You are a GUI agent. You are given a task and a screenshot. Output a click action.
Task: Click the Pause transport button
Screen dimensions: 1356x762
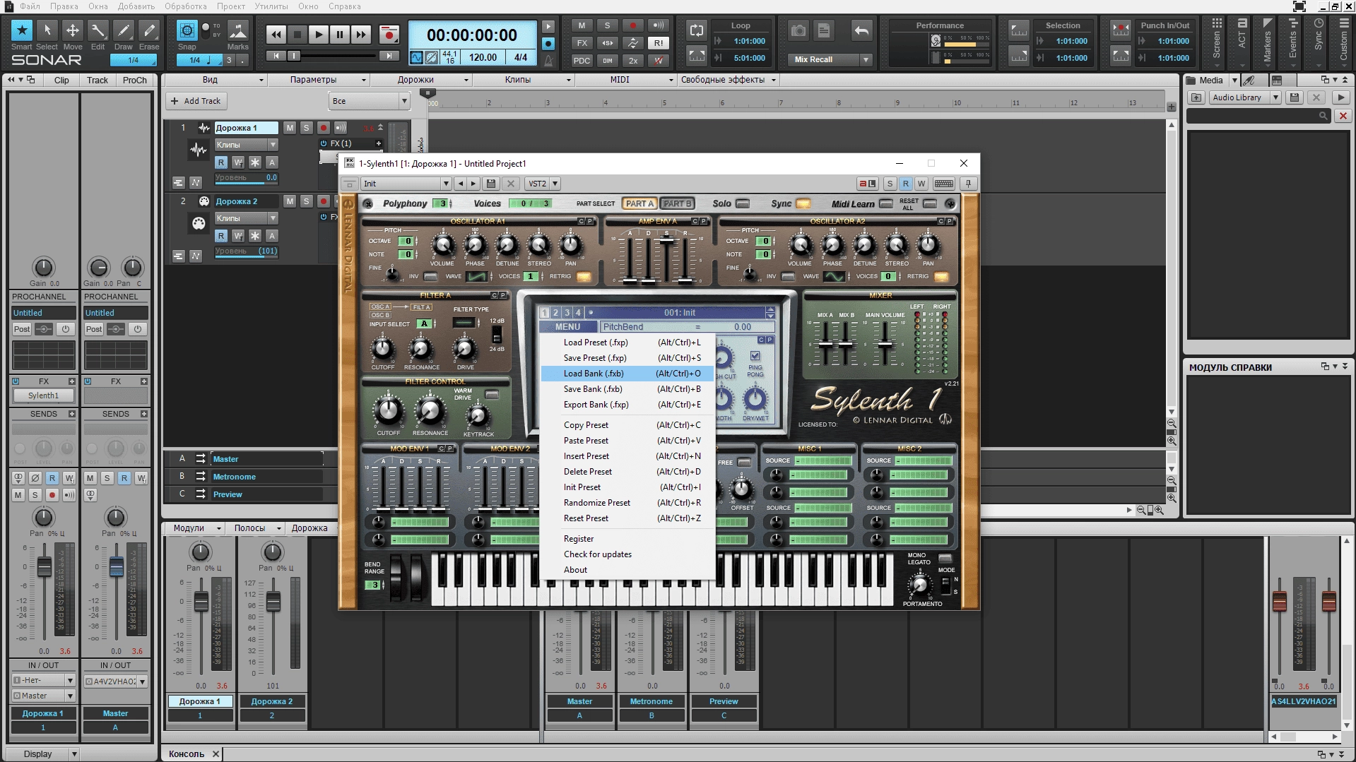pos(340,34)
